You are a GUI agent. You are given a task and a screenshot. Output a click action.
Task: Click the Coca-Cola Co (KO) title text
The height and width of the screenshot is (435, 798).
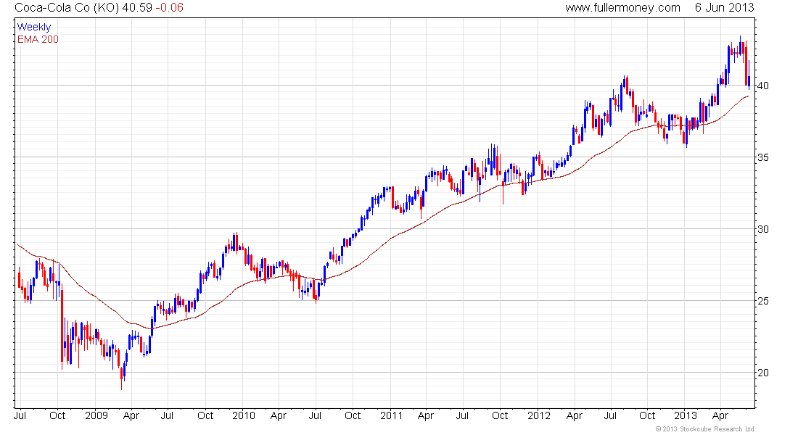click(x=67, y=8)
